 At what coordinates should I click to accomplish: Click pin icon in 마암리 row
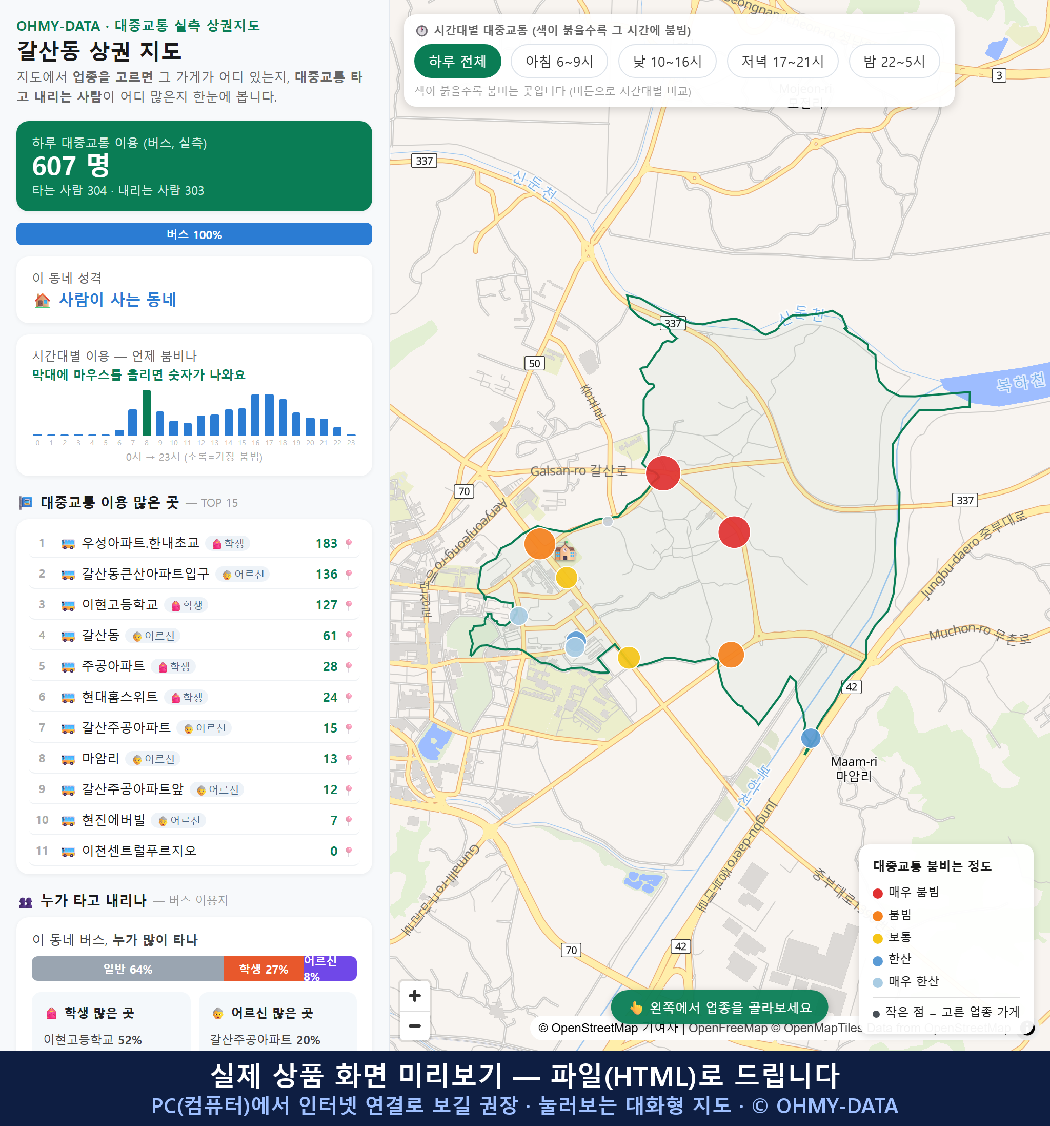(x=349, y=759)
